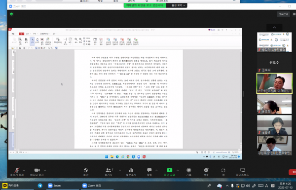Open Zoom Apps button
Screen dimensions: 296x190
[x=223, y=172]
